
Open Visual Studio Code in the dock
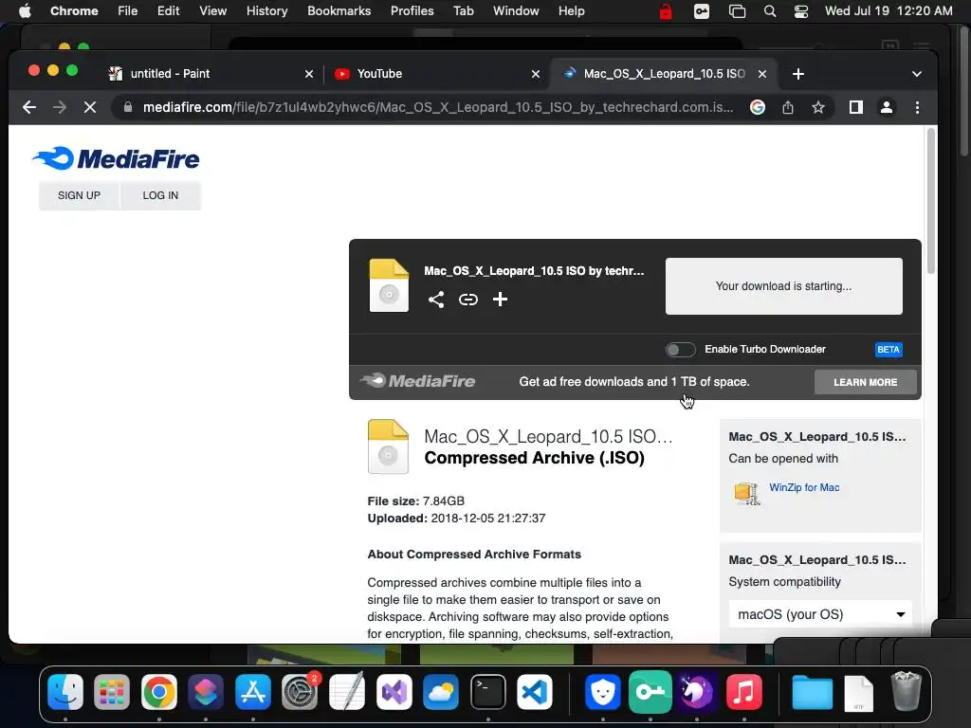(x=535, y=692)
